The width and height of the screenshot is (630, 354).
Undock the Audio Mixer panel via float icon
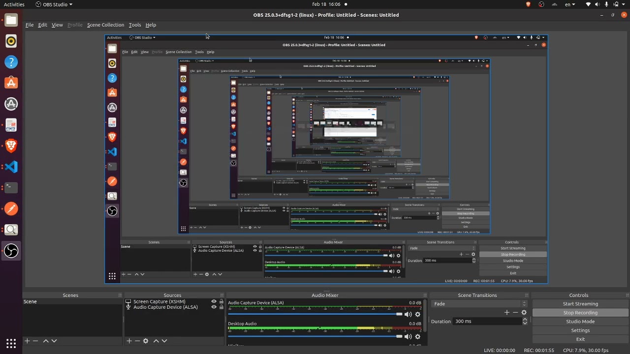[425, 295]
